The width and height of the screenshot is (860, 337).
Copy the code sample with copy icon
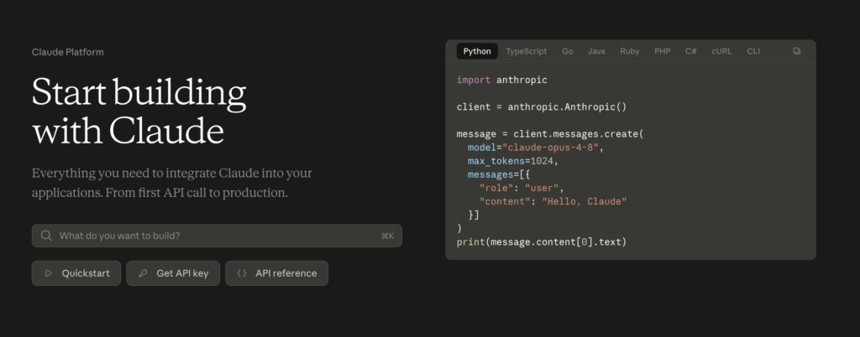(796, 51)
